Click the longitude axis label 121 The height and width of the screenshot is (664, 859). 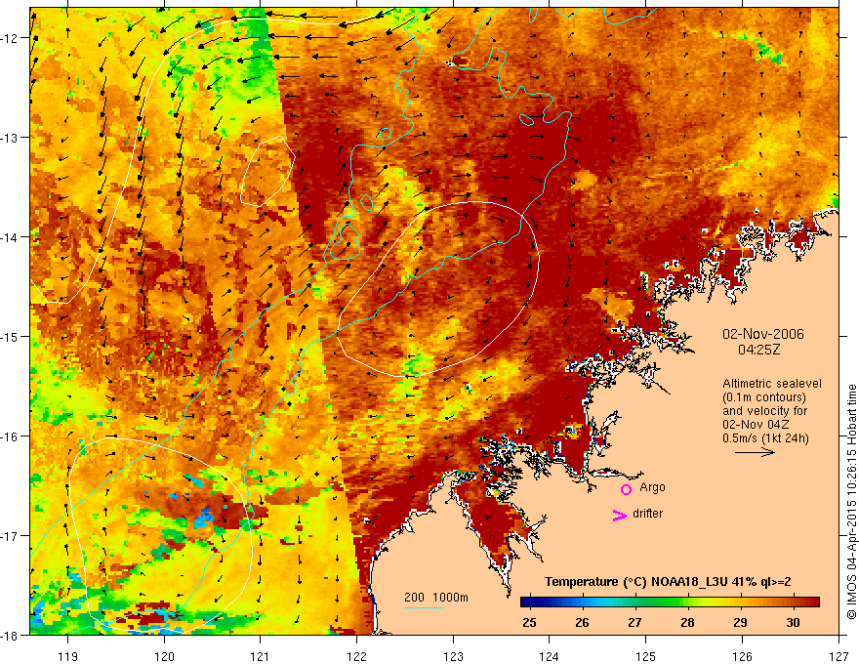point(261,656)
